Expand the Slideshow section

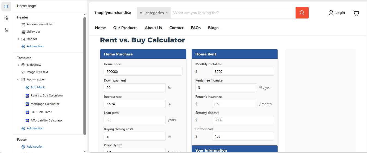[x=19, y=65]
